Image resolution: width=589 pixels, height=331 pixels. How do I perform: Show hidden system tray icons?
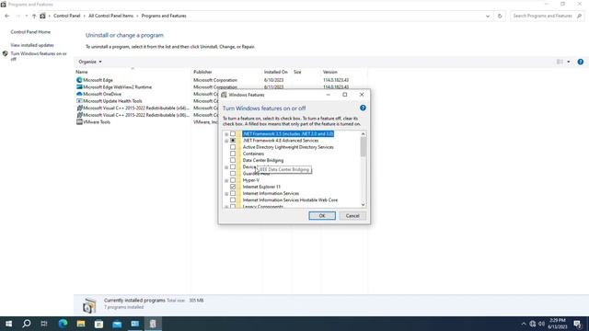(524, 324)
